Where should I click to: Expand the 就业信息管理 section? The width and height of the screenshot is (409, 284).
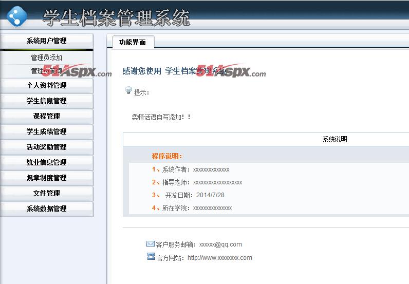tap(47, 162)
